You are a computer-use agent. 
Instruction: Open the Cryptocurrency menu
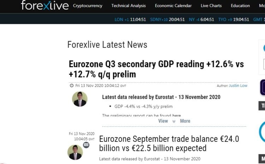click(88, 6)
